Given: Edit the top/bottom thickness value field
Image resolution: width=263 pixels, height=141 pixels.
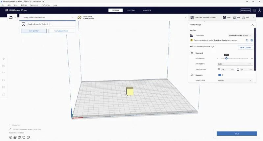Looking at the screenshot, I should point(246,69).
